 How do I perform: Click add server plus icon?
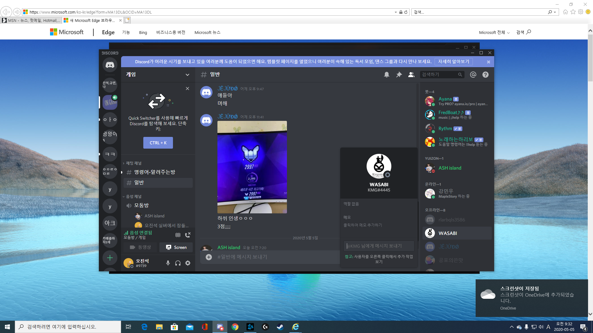(110, 258)
